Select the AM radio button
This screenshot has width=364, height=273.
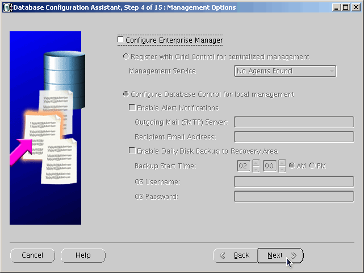[292, 166]
